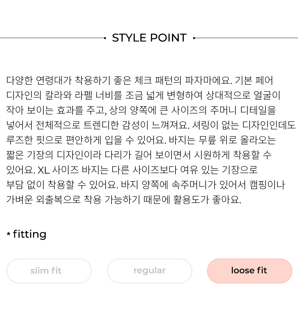Toggle the highlighted loose fit pill
The width and height of the screenshot is (298, 314).
coord(250,271)
